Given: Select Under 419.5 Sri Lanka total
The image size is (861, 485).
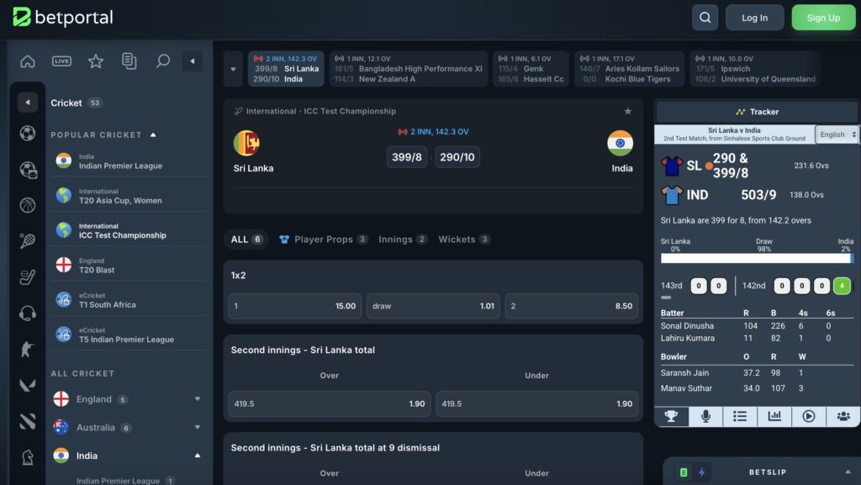Looking at the screenshot, I should click(x=536, y=403).
